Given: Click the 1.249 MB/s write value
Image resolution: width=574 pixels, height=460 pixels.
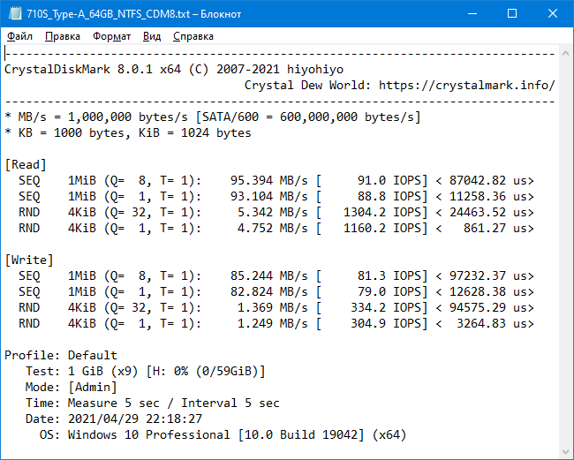Looking at the screenshot, I should click(273, 323).
